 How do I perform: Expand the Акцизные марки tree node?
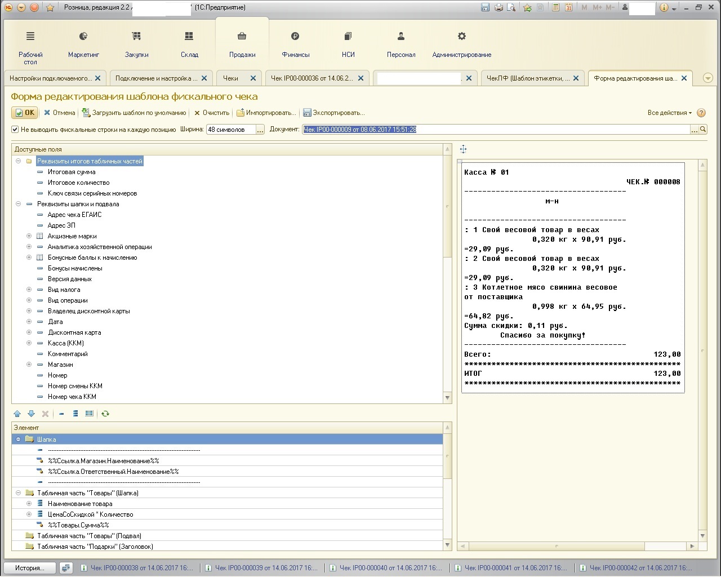[x=29, y=236]
